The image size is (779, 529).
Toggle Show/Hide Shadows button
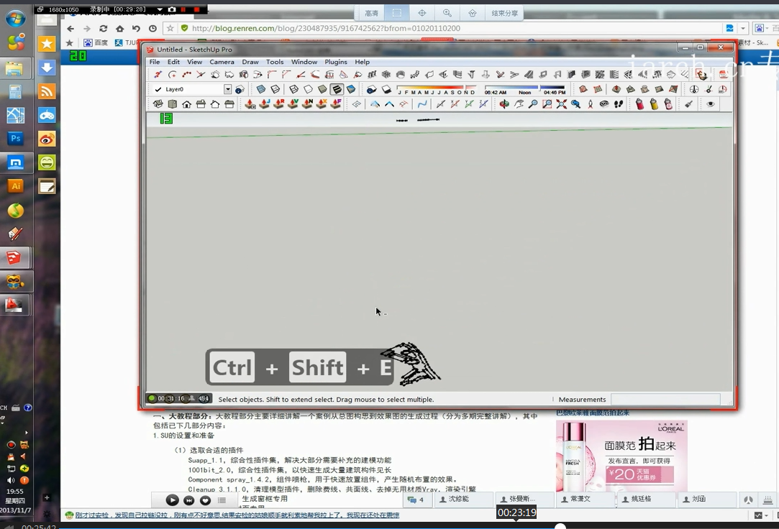[x=386, y=89]
